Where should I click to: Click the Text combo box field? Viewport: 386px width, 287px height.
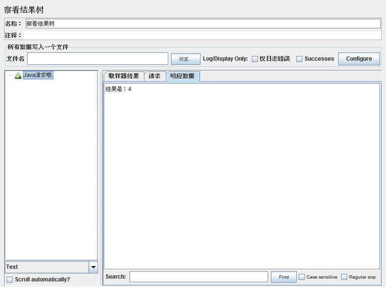click(x=47, y=267)
